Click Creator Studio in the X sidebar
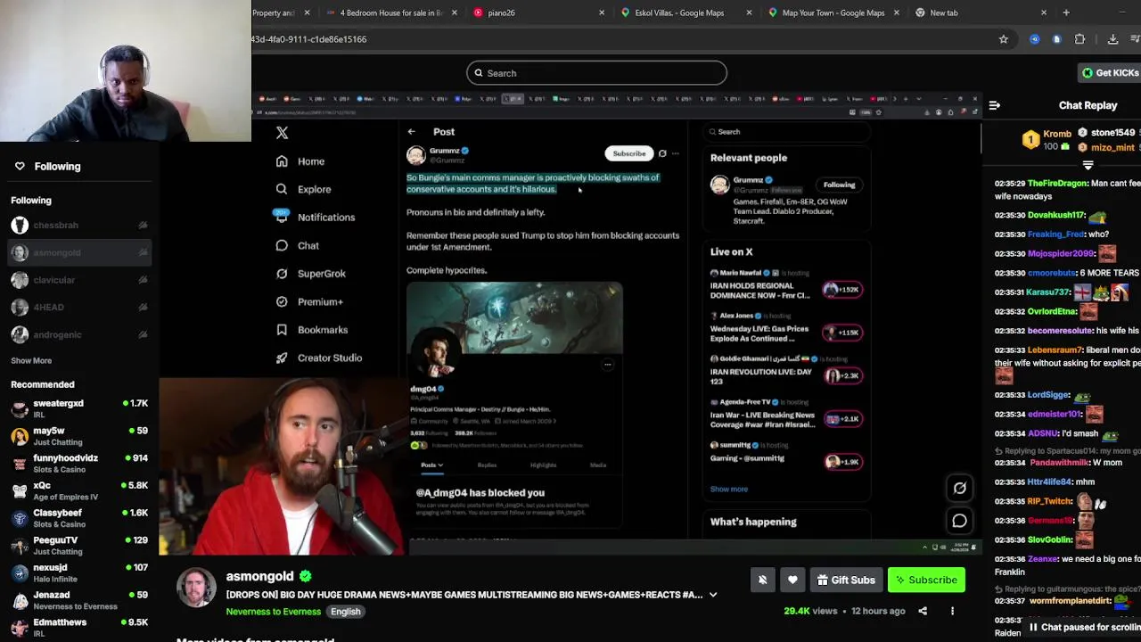The image size is (1141, 642). click(319, 358)
